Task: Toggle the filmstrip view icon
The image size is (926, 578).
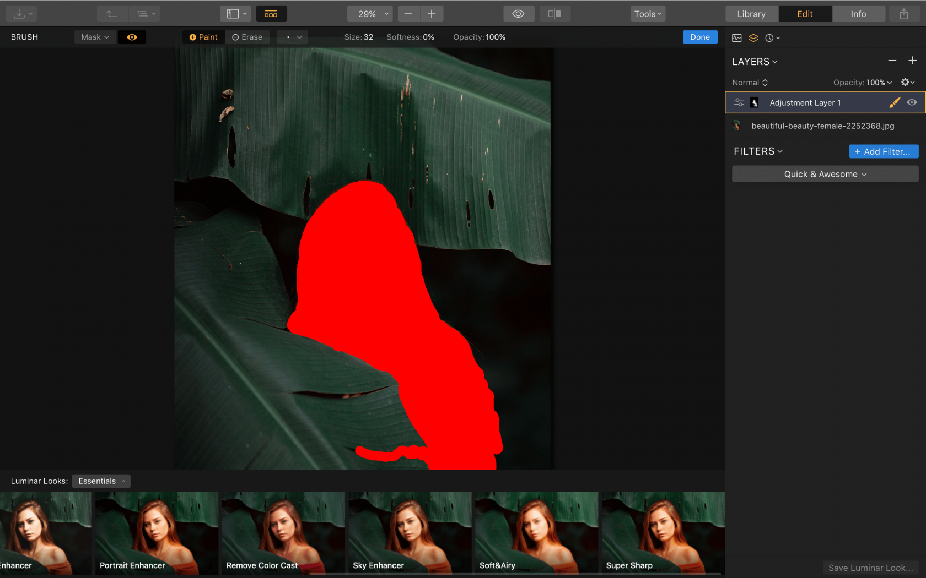Action: click(x=271, y=13)
